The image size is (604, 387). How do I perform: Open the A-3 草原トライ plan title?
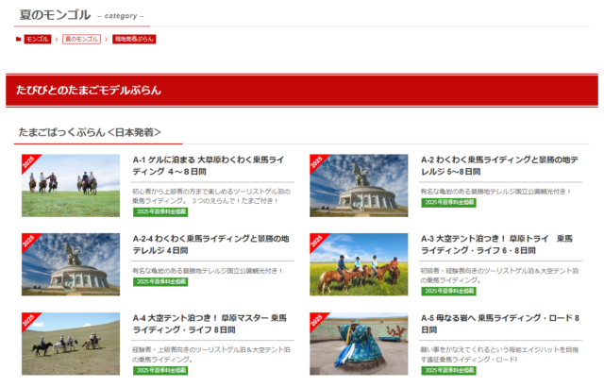pos(497,244)
